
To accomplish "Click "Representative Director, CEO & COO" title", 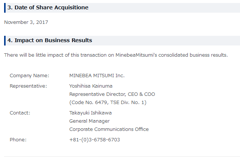I will (x=112, y=94).
